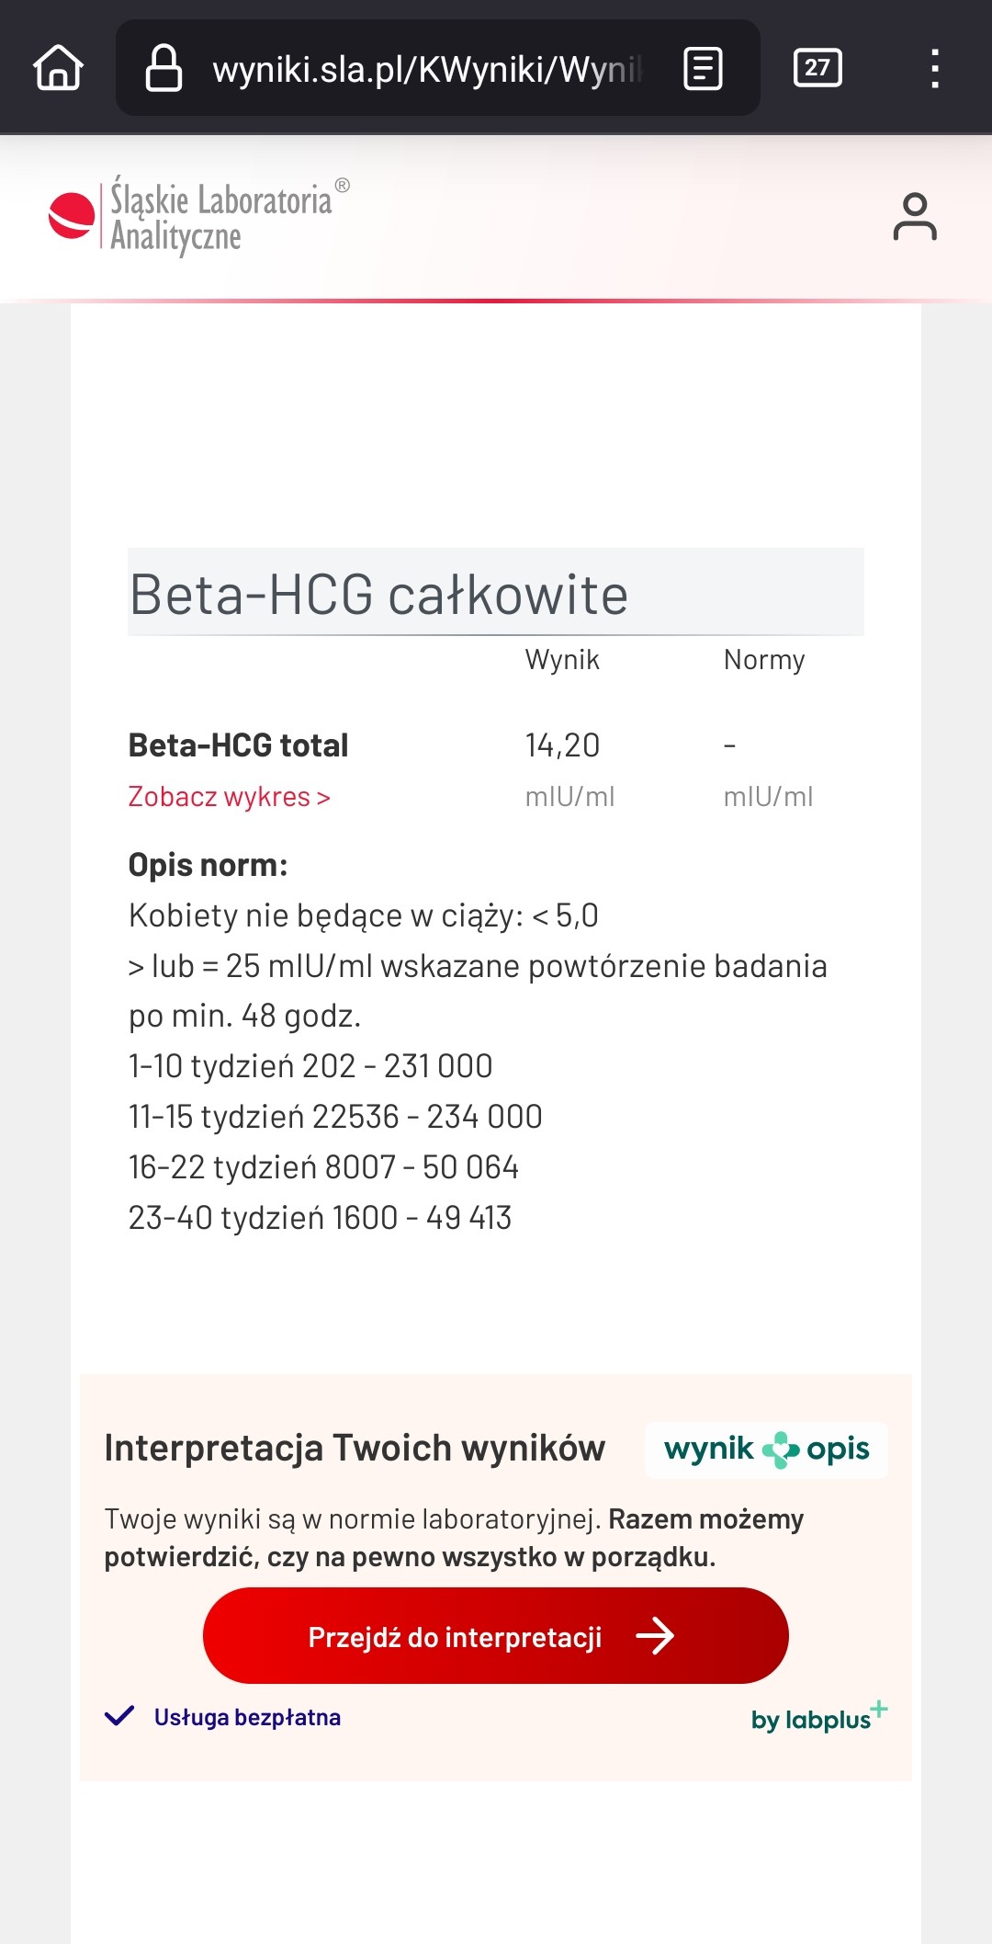
Task: Click the arrow on Przejdź do interpretacji
Action: 656,1636
